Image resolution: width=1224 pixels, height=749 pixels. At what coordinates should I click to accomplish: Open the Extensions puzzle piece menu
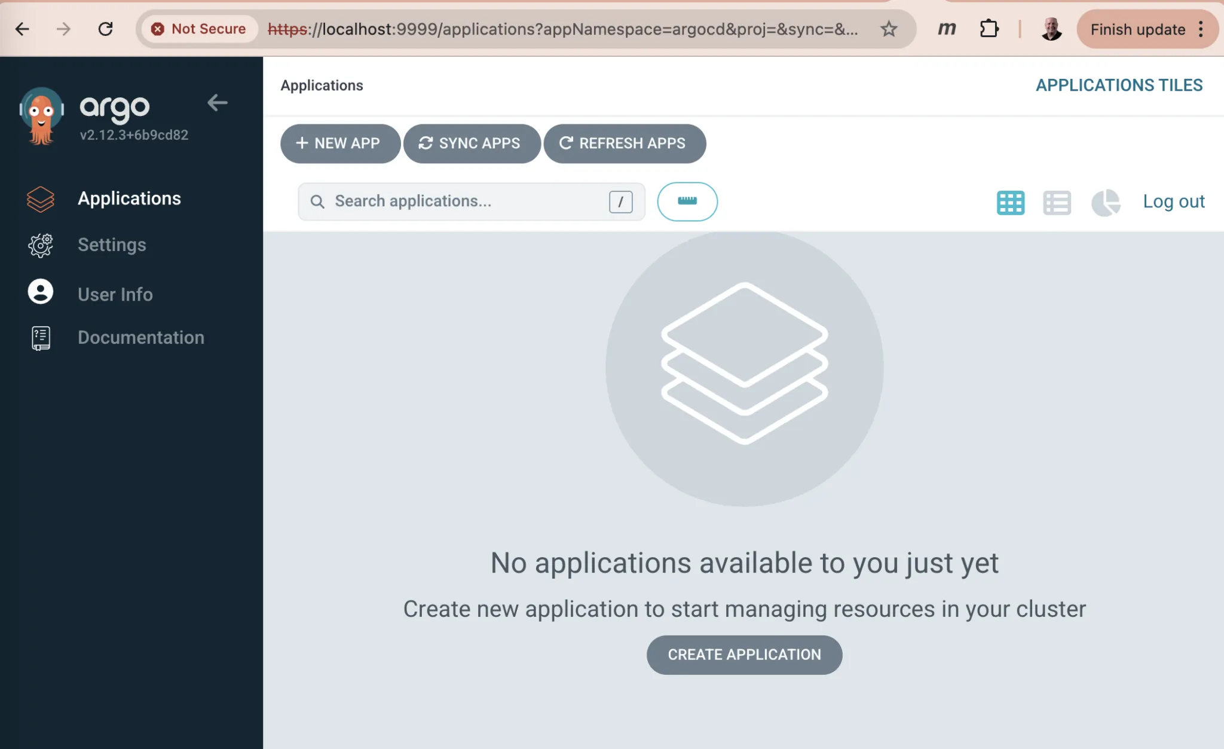click(x=989, y=29)
